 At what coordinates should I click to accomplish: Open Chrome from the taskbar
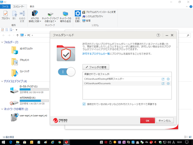pyautogui.click(x=59, y=142)
